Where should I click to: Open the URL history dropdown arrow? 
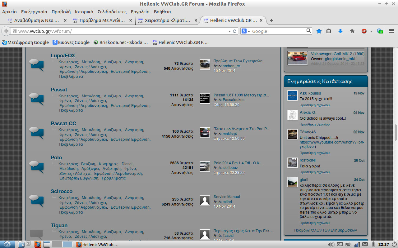(229, 31)
